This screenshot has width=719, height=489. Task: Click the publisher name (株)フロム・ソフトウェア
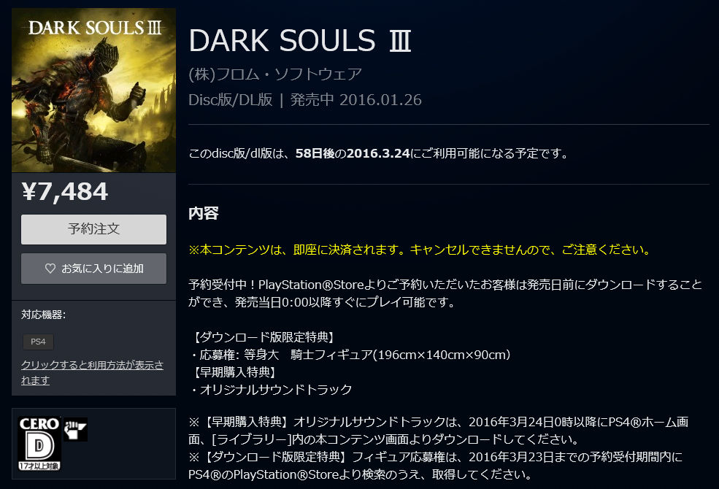tap(275, 74)
